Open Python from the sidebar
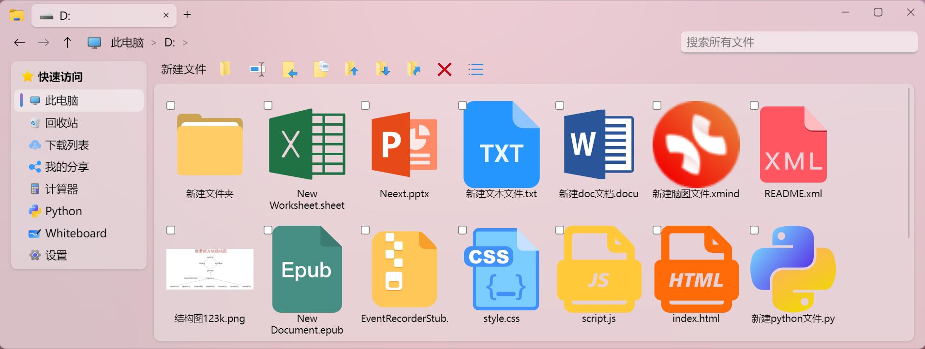 point(79,211)
